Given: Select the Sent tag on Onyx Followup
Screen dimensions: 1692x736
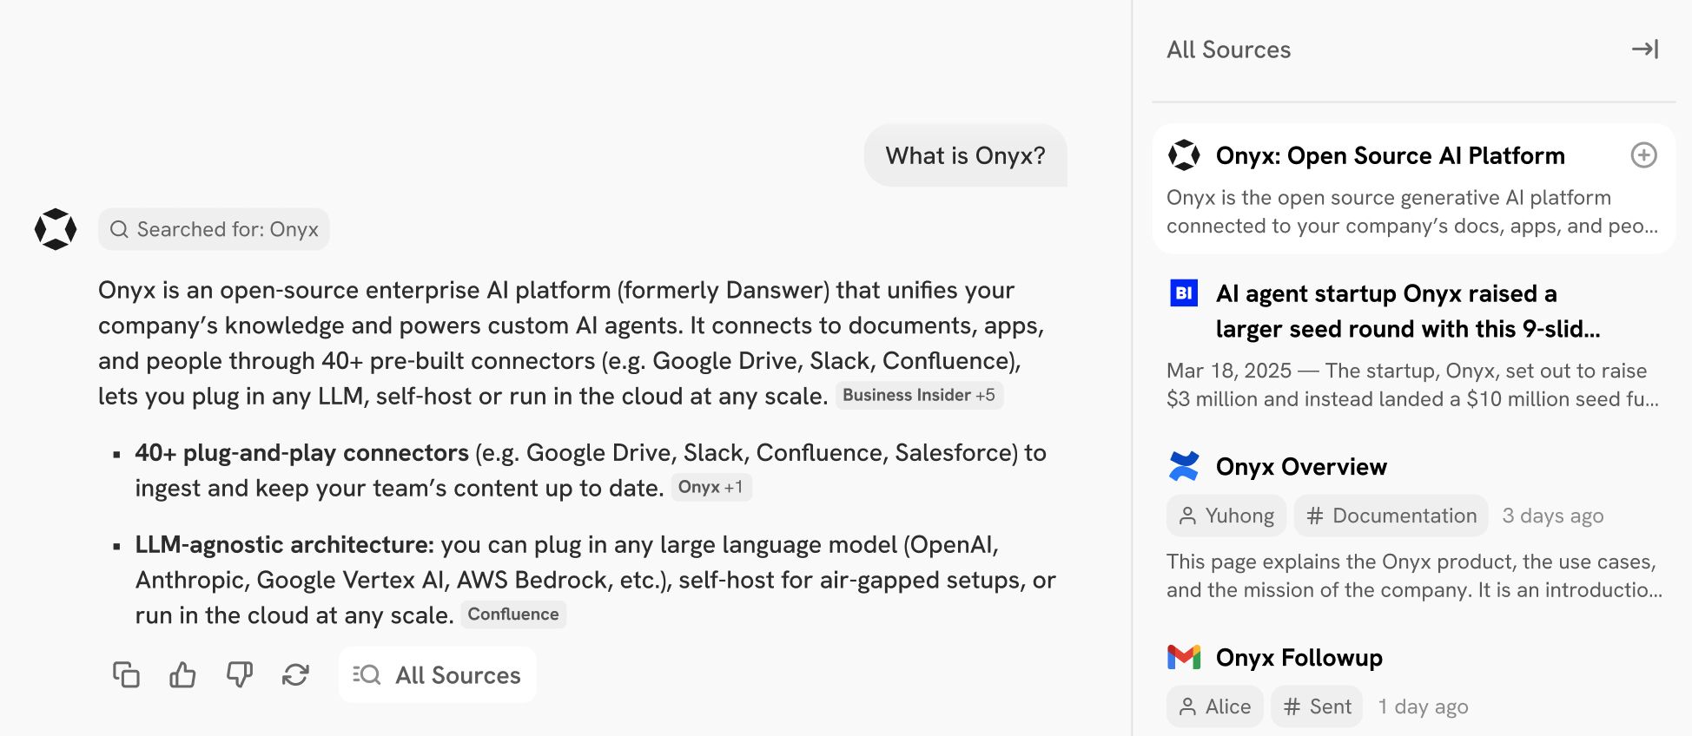Looking at the screenshot, I should coord(1317,706).
